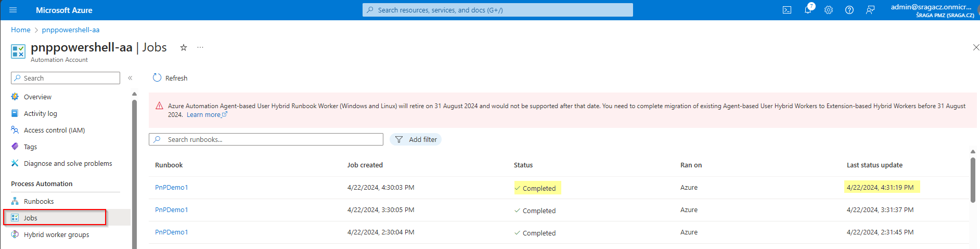Focus the Search runbooks field
Viewport: 980px width, 249px height.
tap(266, 139)
